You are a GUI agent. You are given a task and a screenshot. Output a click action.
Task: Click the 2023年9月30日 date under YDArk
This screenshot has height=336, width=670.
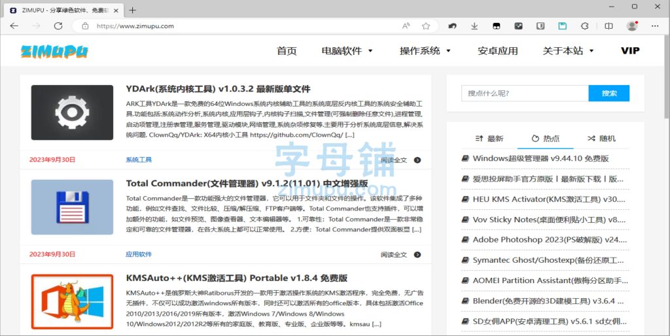(52, 160)
